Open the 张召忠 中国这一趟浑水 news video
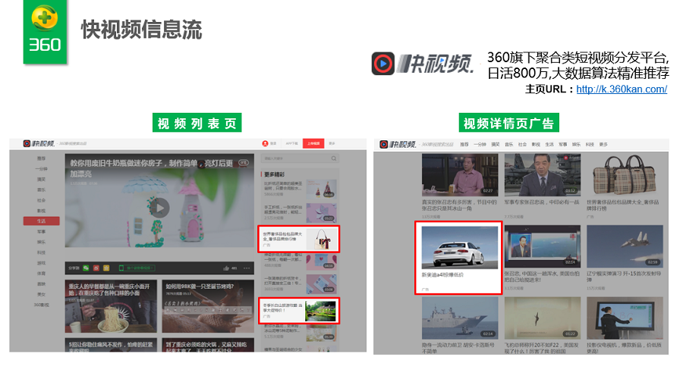 pyautogui.click(x=543, y=246)
